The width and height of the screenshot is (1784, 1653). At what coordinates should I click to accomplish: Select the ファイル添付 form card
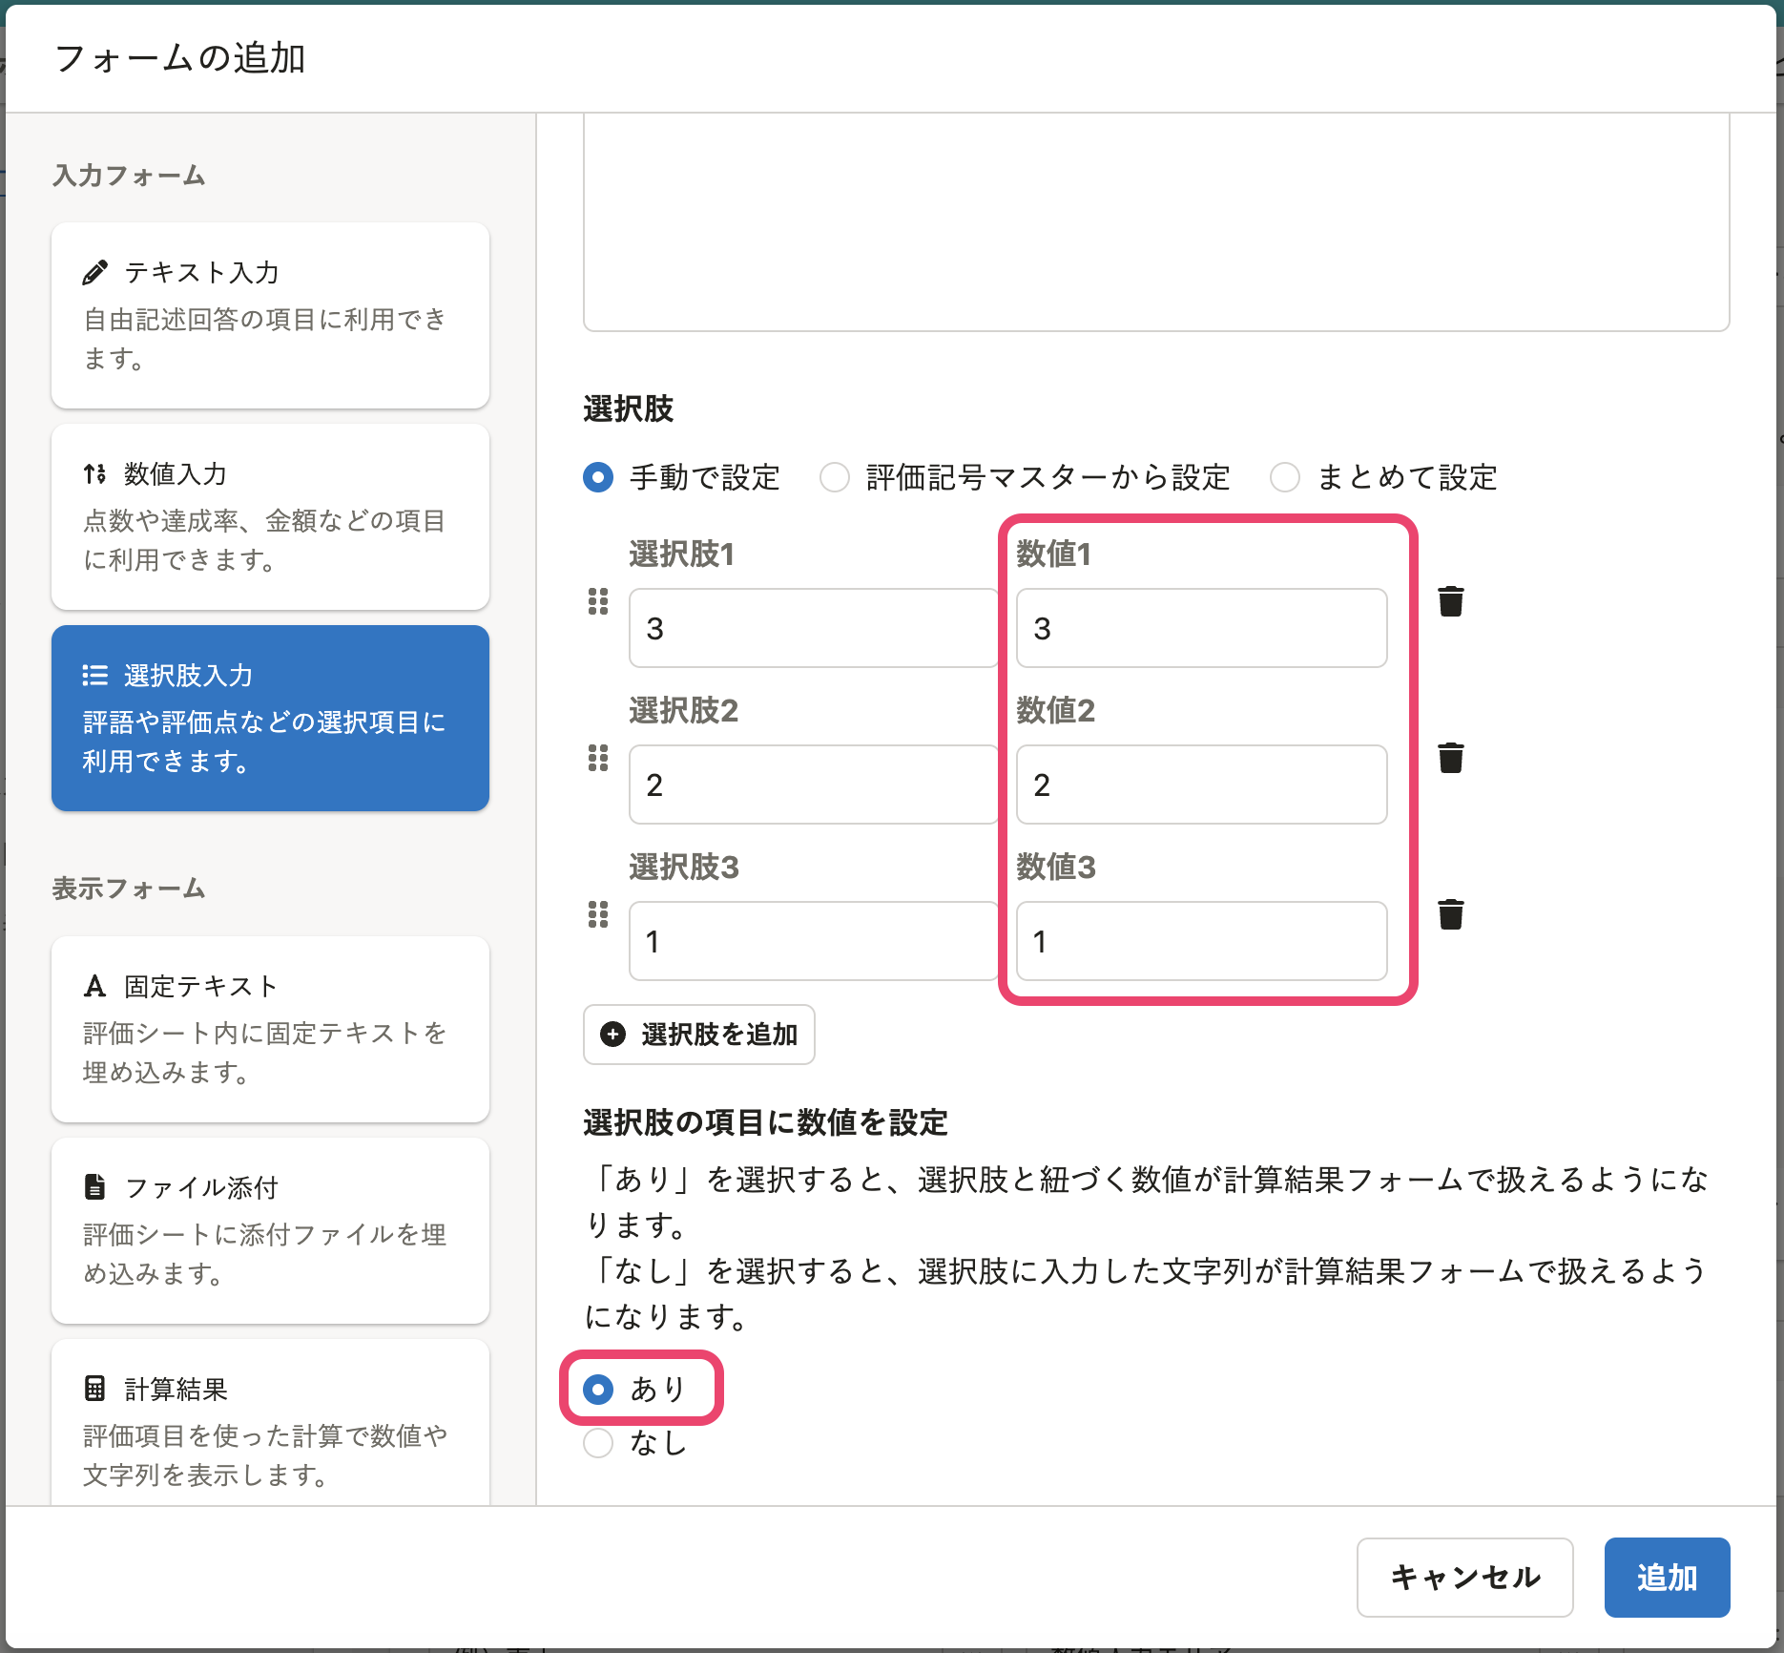click(270, 1229)
